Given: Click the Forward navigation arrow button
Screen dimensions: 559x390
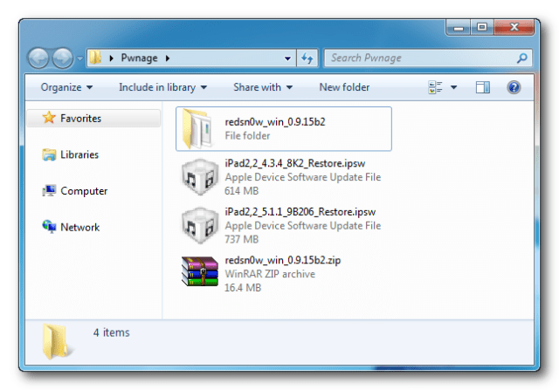Looking at the screenshot, I should [63, 58].
